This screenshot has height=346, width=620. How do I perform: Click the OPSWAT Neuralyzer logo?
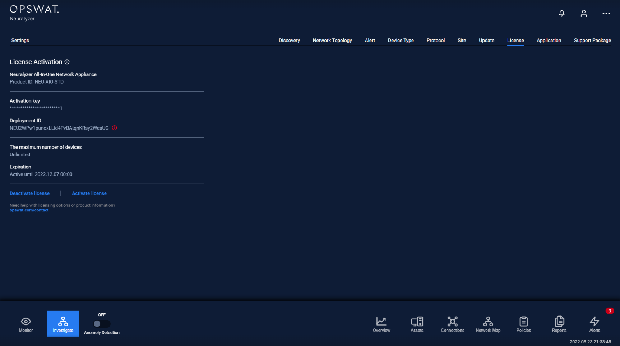click(x=34, y=13)
